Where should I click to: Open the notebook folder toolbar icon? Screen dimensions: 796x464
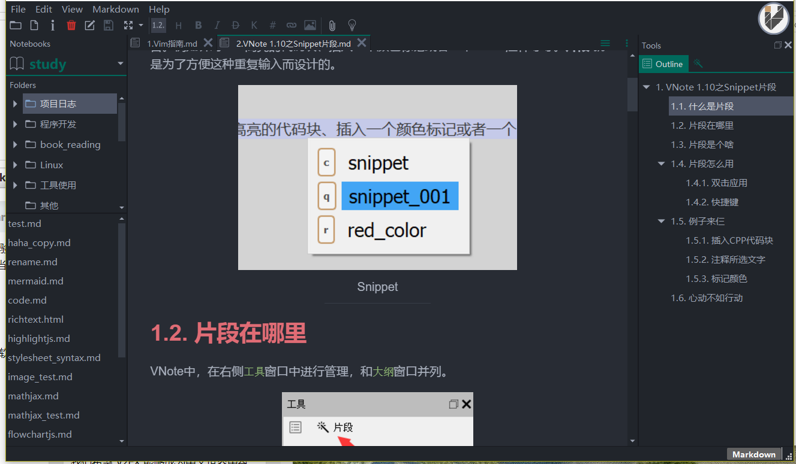pos(15,25)
